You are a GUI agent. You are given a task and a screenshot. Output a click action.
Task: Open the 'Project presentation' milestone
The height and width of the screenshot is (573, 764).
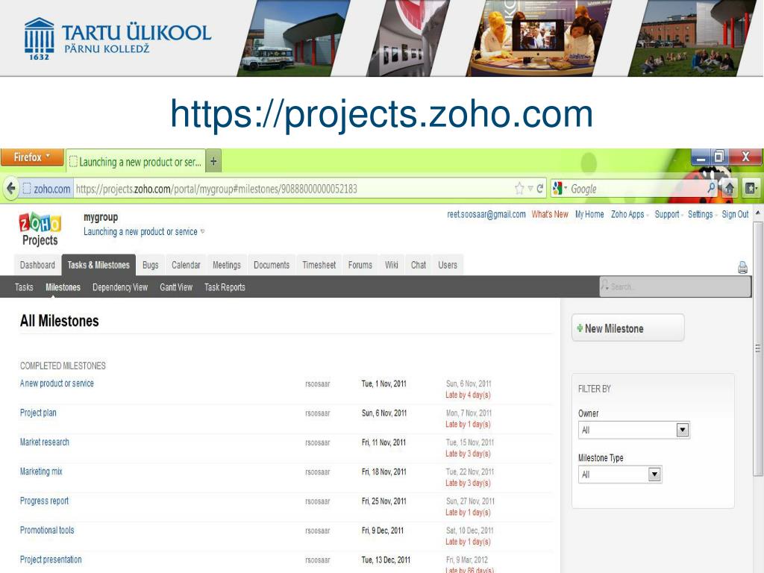51,560
